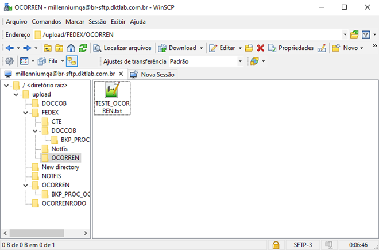Open the Novo dropdown arrow
The height and width of the screenshot is (250, 379).
tap(362, 48)
